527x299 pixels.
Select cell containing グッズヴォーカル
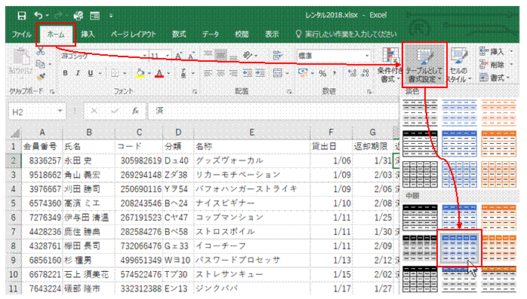click(251, 160)
